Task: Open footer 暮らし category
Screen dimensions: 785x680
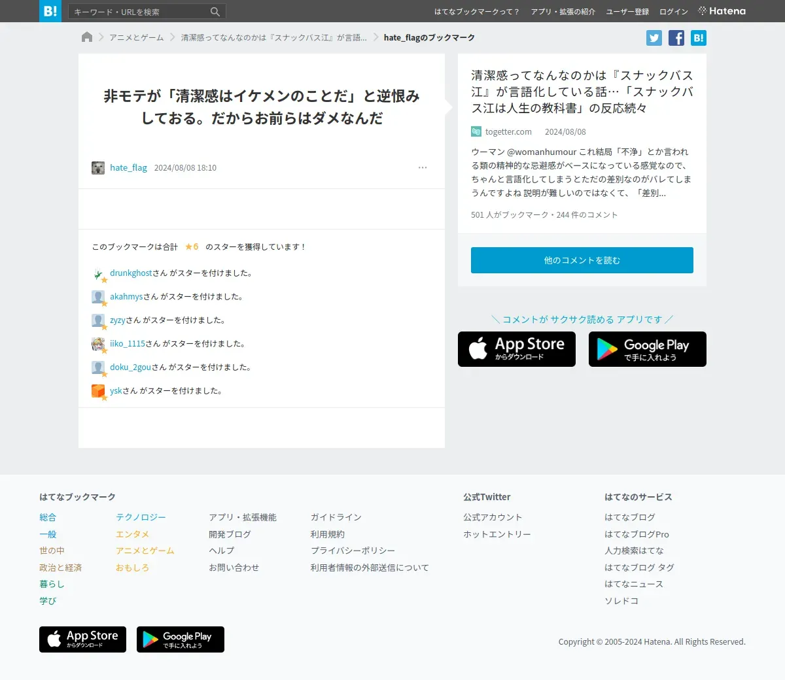Action: tap(52, 584)
